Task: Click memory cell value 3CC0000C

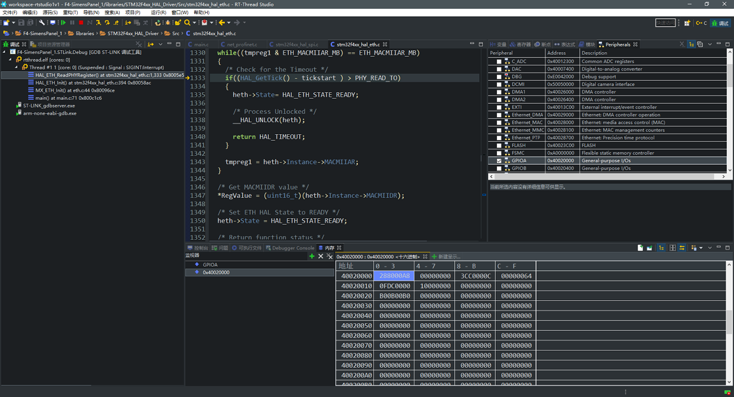Action: (x=475, y=276)
